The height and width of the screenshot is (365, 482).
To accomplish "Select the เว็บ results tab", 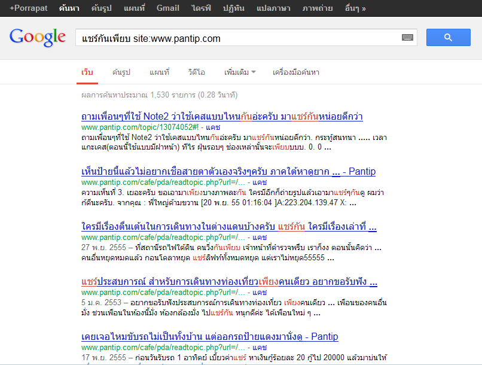I will point(87,72).
